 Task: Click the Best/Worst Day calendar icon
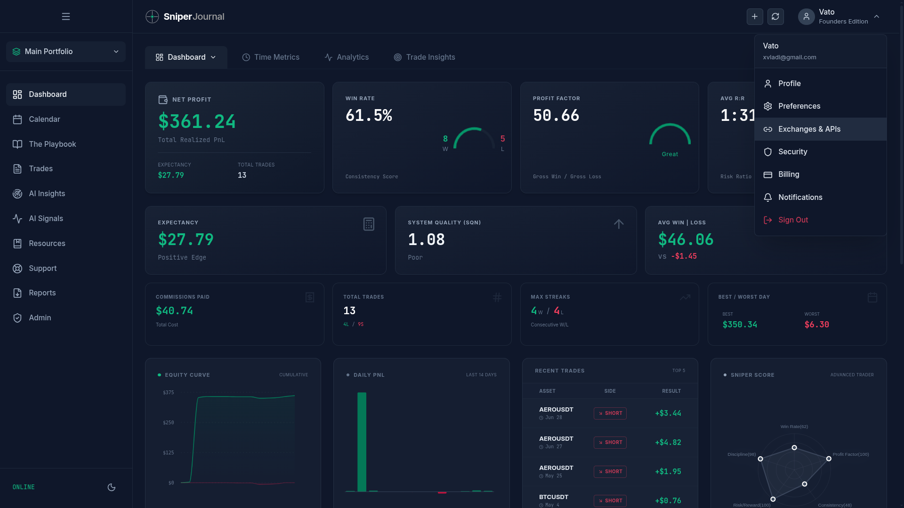point(872,297)
